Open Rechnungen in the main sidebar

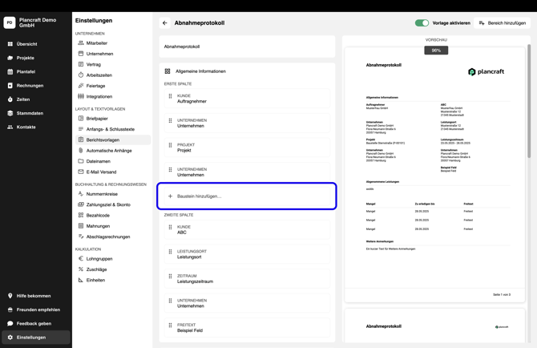36,86
